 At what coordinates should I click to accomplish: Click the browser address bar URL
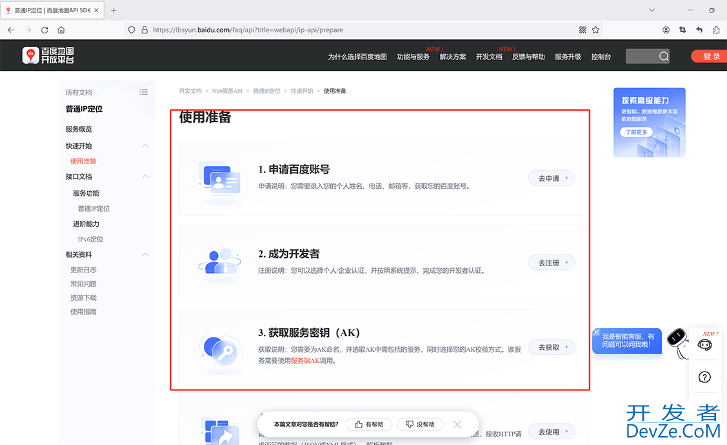click(x=248, y=30)
